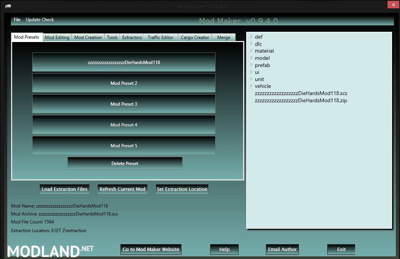Click Load Extraction Files button
The image size is (400, 259).
point(64,189)
